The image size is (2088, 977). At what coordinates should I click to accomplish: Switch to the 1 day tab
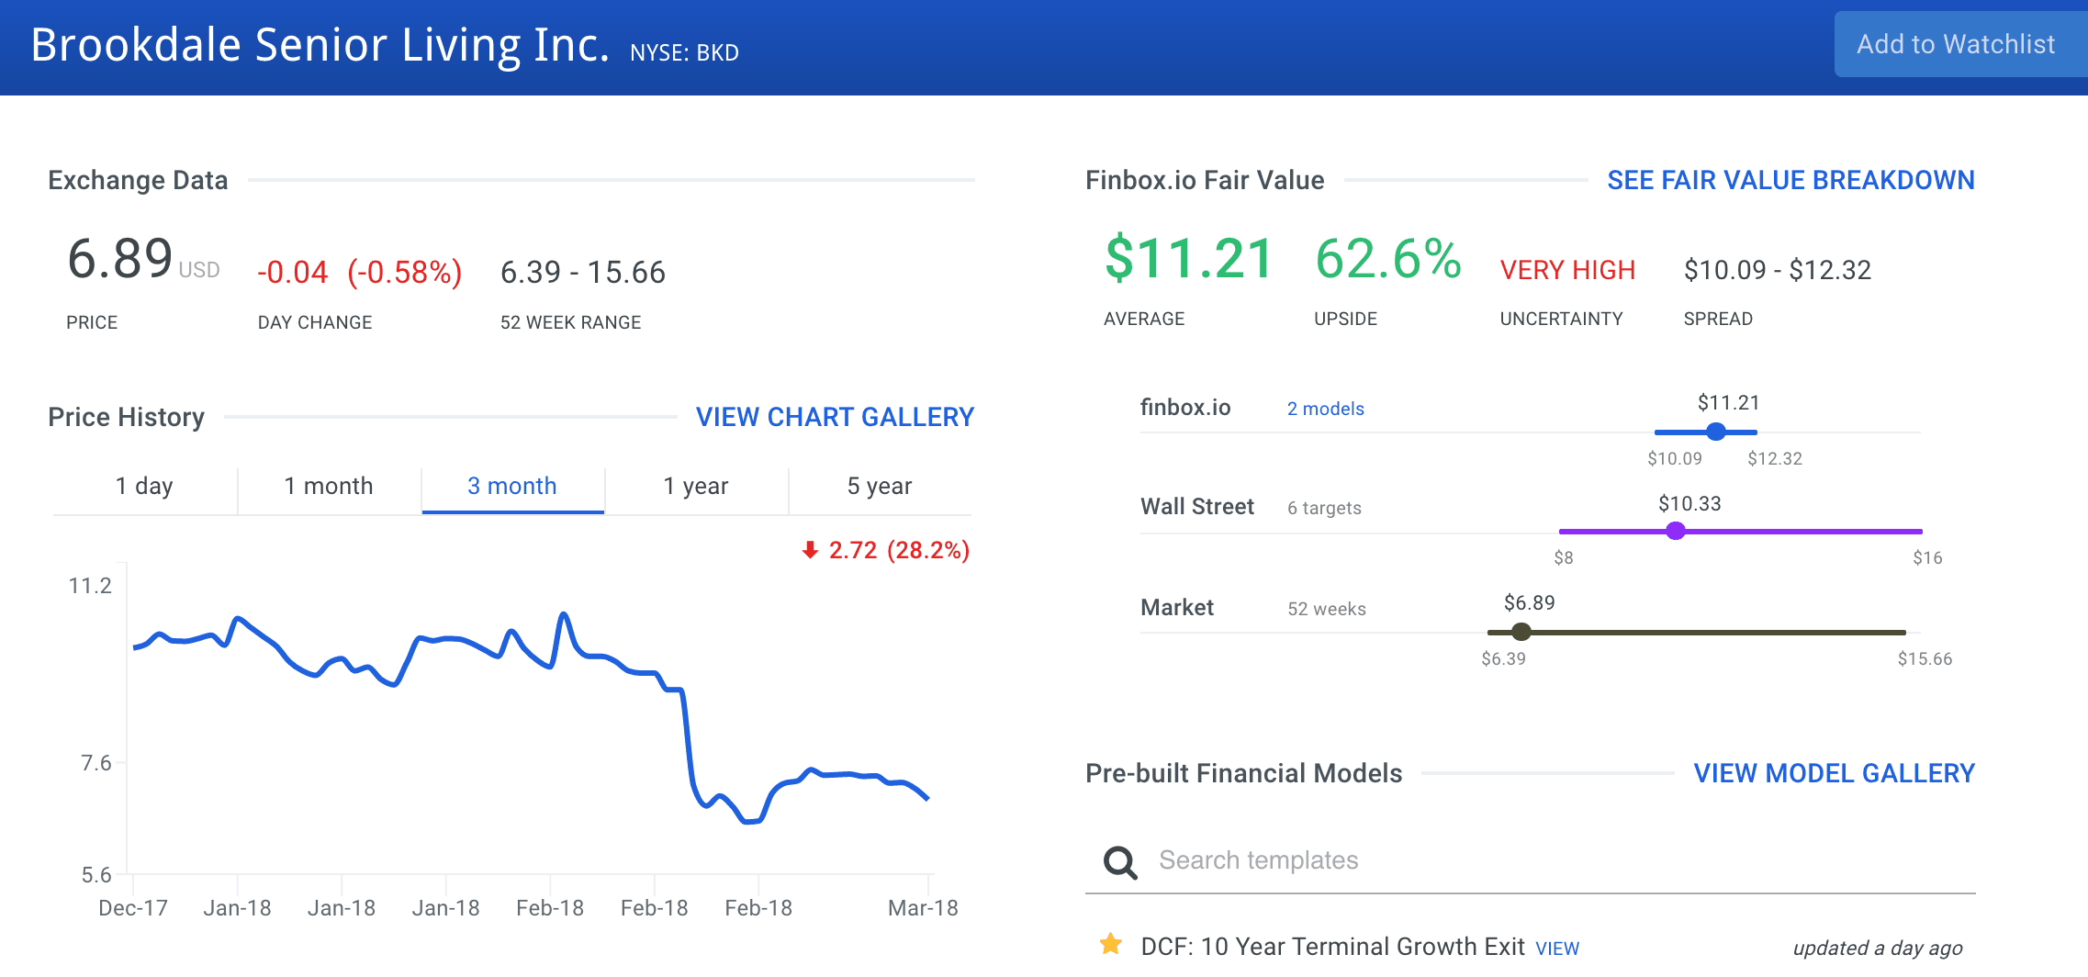click(144, 486)
